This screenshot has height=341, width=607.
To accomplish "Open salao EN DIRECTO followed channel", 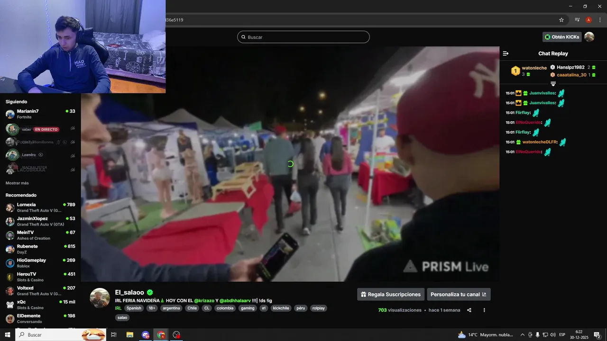I will (x=40, y=129).
